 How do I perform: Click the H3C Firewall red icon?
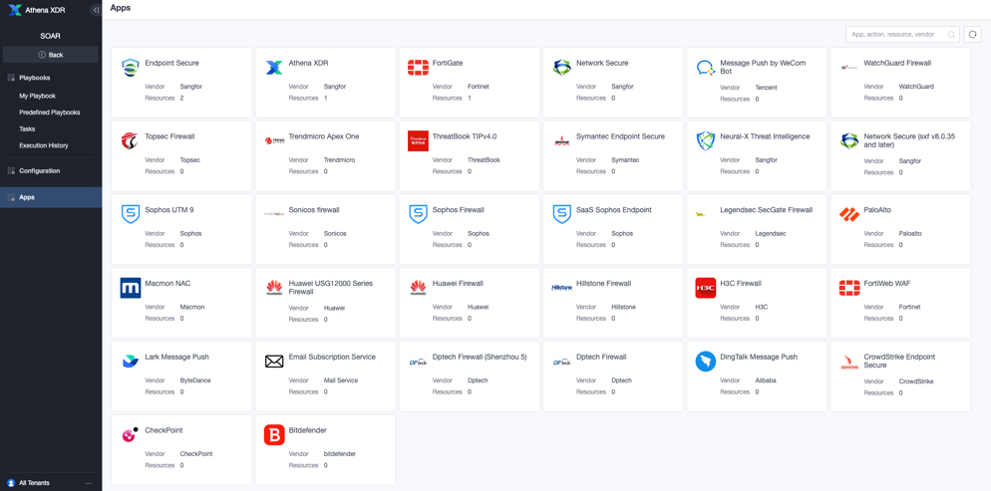[x=705, y=288]
